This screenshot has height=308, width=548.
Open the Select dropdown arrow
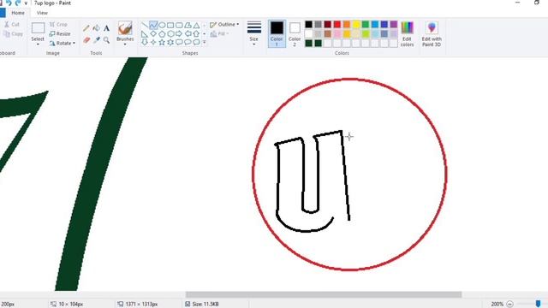pos(38,44)
